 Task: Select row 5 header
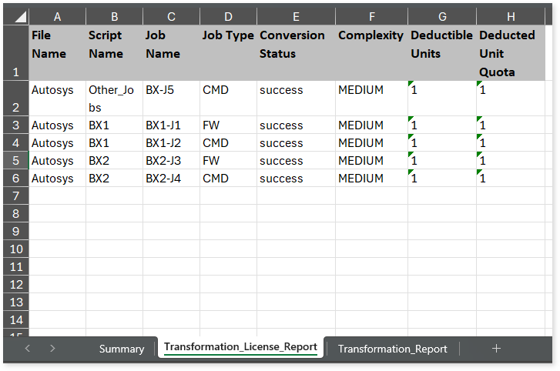[15, 160]
